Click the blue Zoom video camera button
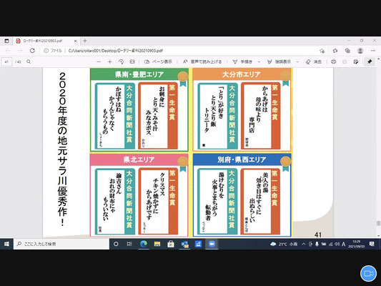The width and height of the screenshot is (381, 286). point(368,273)
